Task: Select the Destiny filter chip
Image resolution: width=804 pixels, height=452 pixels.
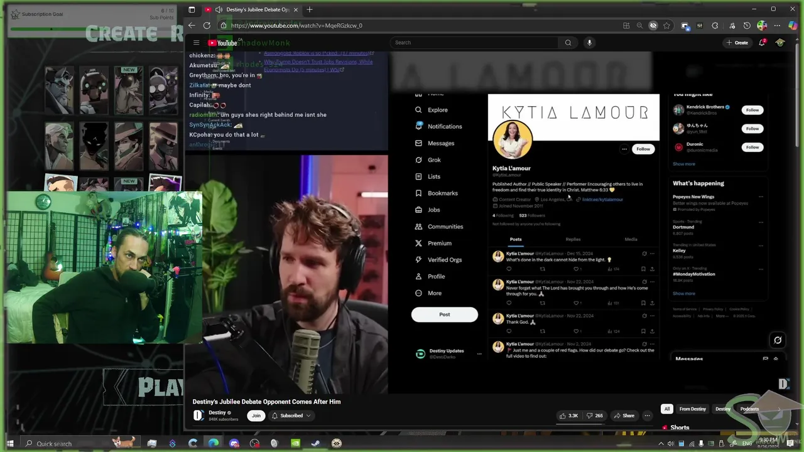Action: 723,409
